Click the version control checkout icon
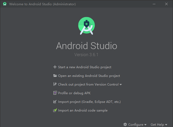Viewport: 173px width, 127px height. (x=55, y=84)
